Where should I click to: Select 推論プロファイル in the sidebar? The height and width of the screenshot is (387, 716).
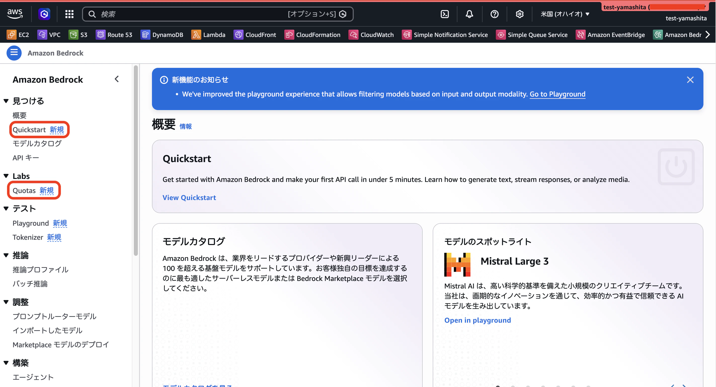pyautogui.click(x=40, y=270)
